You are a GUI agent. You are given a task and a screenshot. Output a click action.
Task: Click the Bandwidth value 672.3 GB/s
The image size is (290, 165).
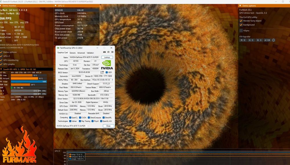(105, 95)
